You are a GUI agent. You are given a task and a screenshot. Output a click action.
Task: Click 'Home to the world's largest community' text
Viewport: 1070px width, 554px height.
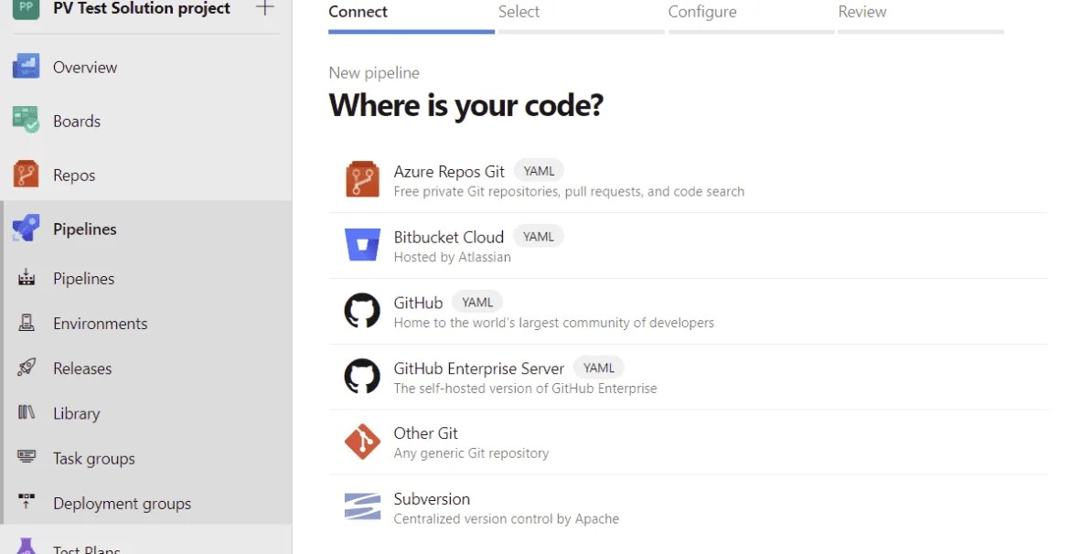(x=554, y=323)
